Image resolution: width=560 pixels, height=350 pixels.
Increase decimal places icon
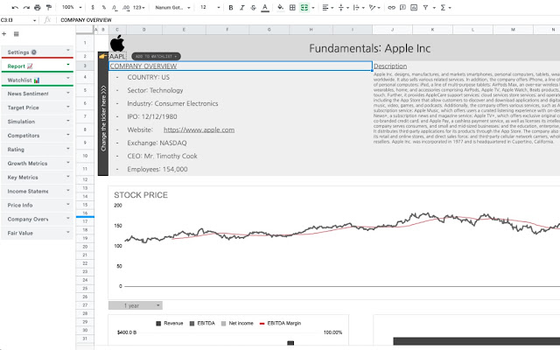point(126,8)
